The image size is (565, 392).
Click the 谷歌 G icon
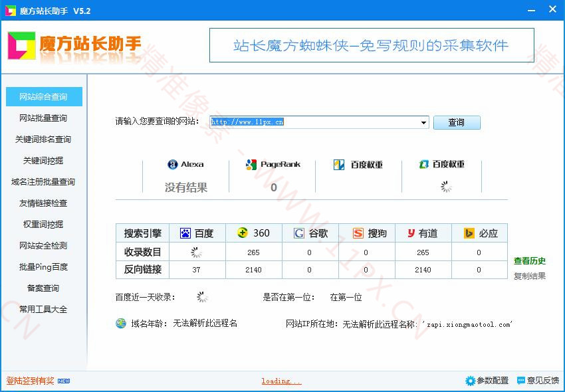click(299, 233)
